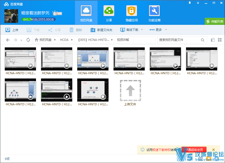Switch to the 分享 tab
The image size is (225, 163).
pos(109,13)
